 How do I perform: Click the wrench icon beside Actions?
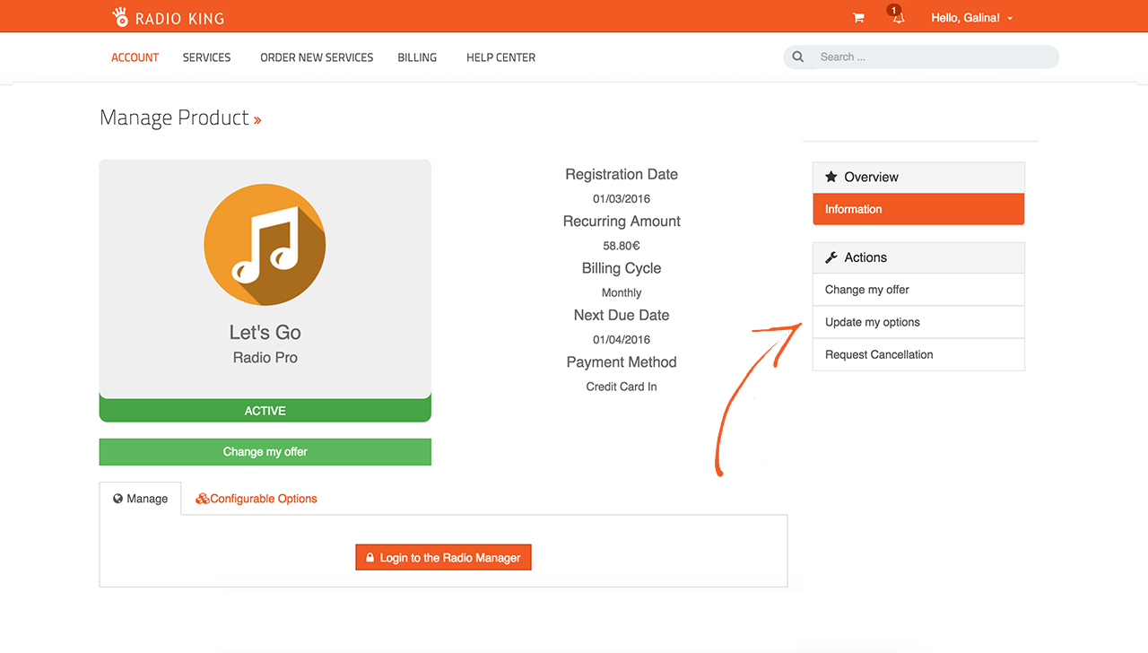pos(831,257)
